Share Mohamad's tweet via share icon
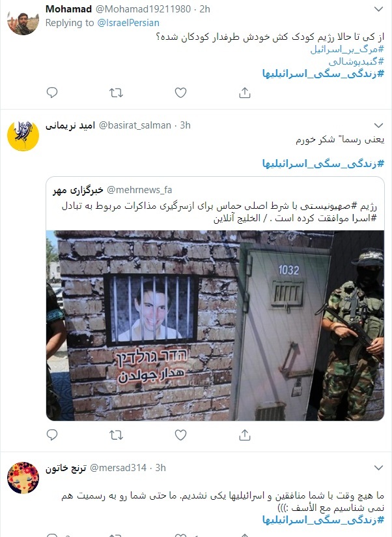 point(245,93)
